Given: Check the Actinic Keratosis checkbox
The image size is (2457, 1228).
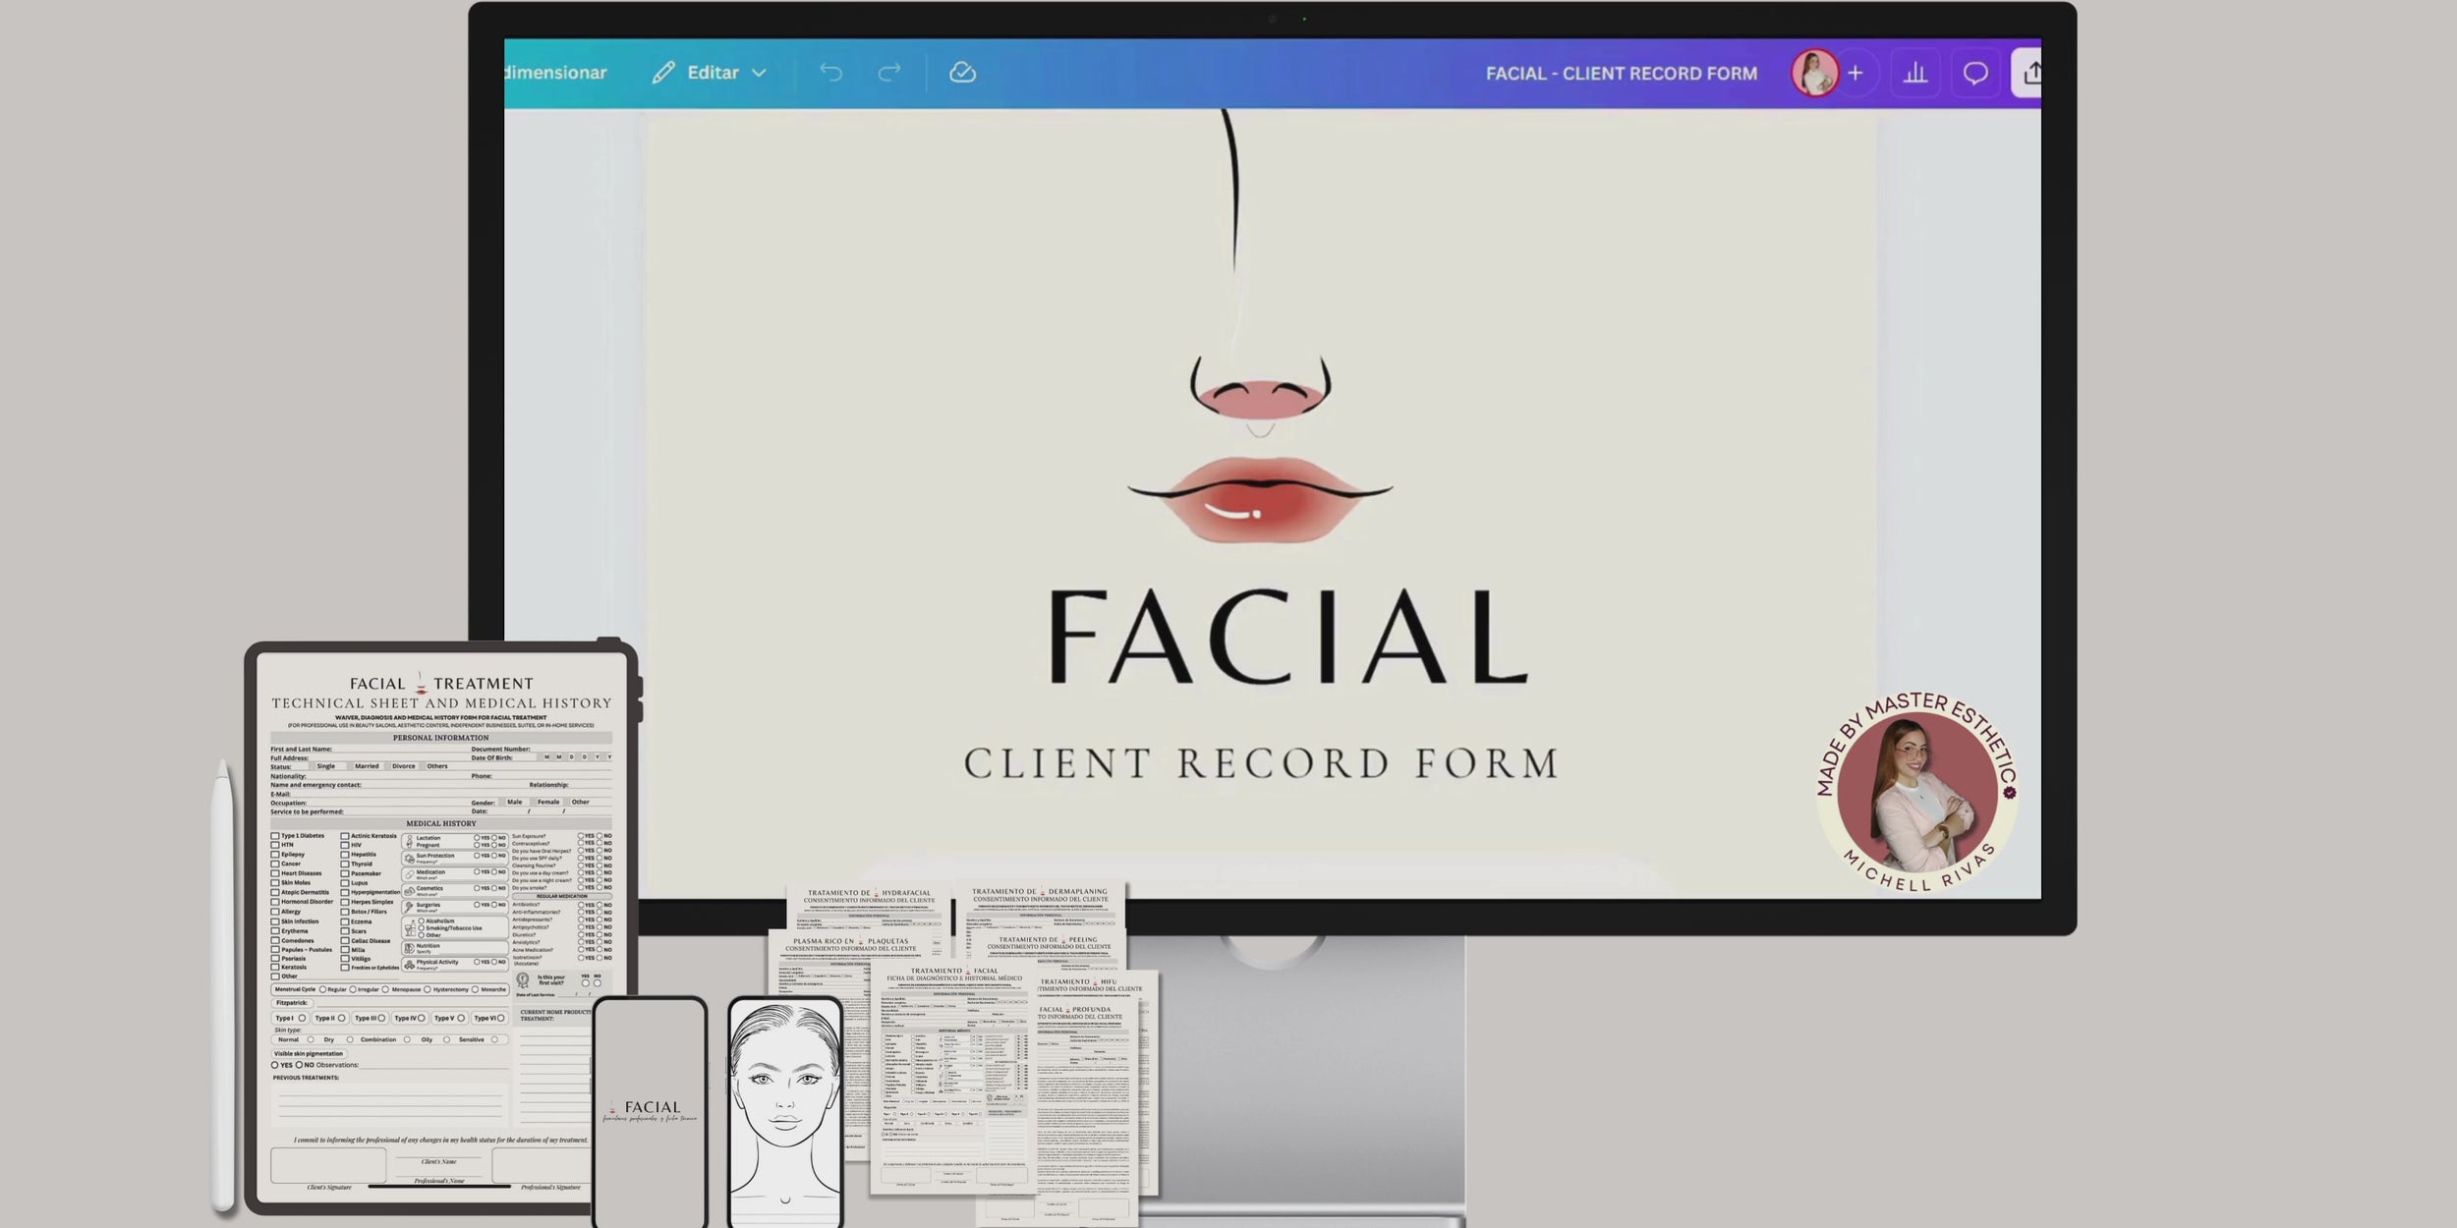Looking at the screenshot, I should point(345,836).
